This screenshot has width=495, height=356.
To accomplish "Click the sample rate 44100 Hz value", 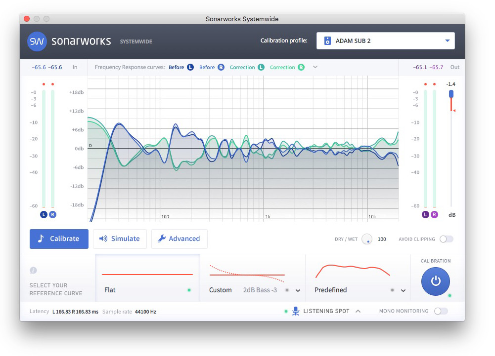I will [x=145, y=312].
